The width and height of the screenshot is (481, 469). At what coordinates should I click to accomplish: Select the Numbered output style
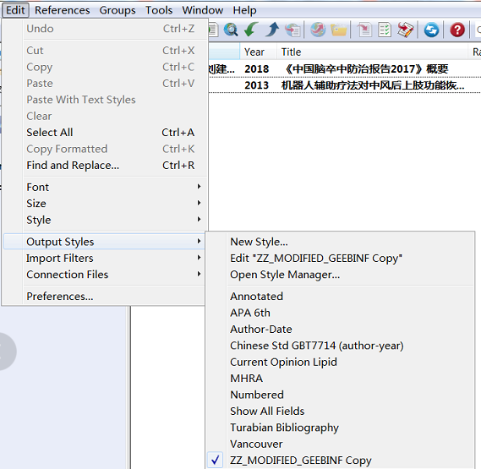(x=340, y=395)
